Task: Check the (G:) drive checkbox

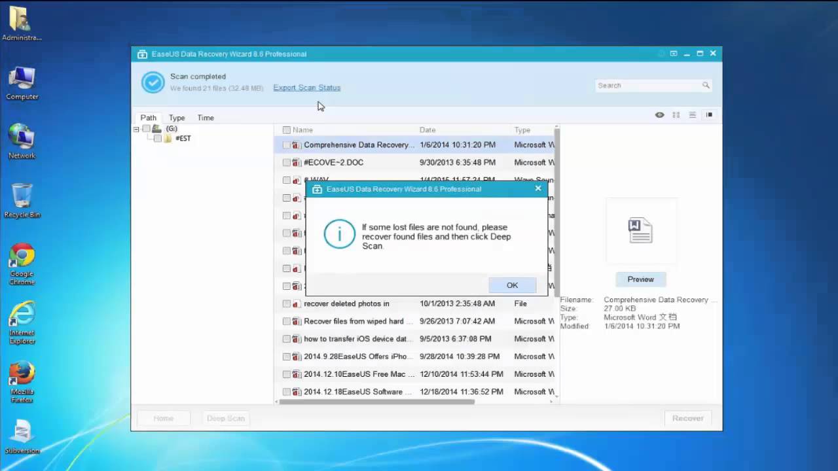Action: tap(146, 129)
